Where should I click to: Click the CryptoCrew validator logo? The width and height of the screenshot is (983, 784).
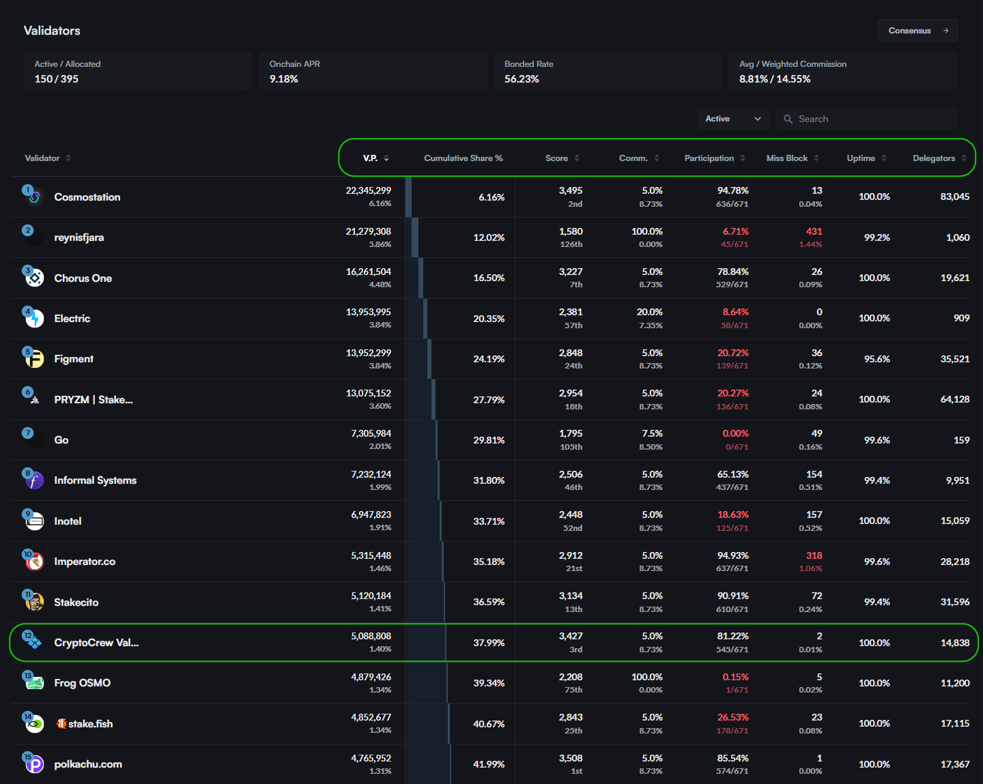35,643
